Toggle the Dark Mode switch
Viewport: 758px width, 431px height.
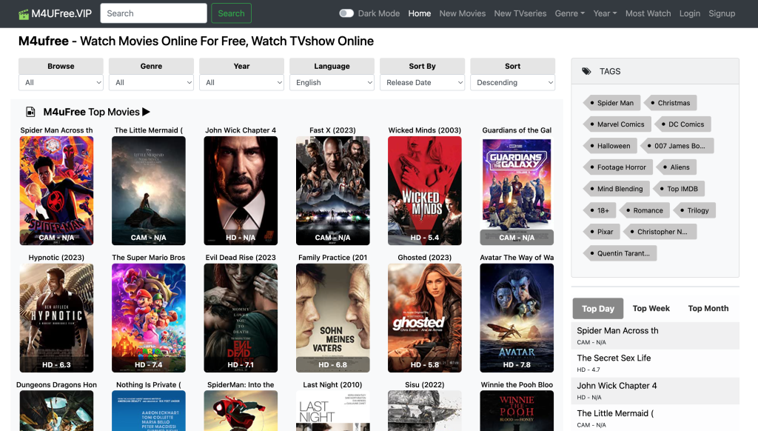pos(346,13)
